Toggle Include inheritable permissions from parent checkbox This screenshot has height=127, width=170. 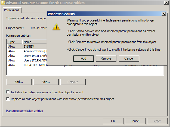click(x=8, y=92)
